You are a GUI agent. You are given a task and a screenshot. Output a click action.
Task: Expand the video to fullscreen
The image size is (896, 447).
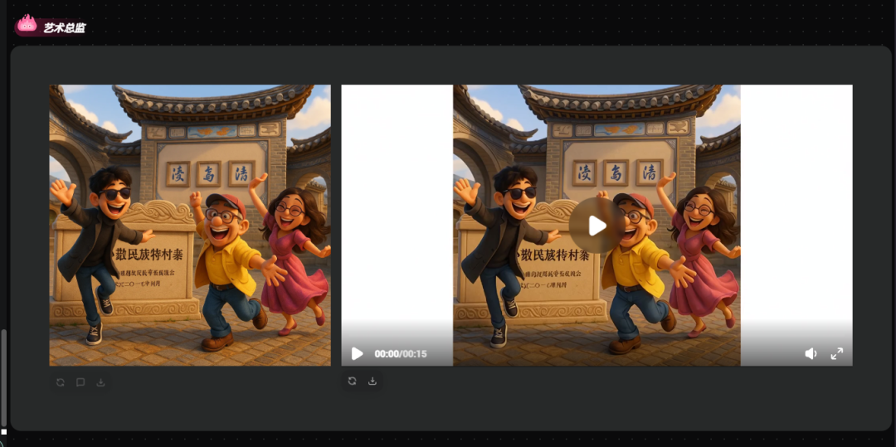point(836,353)
